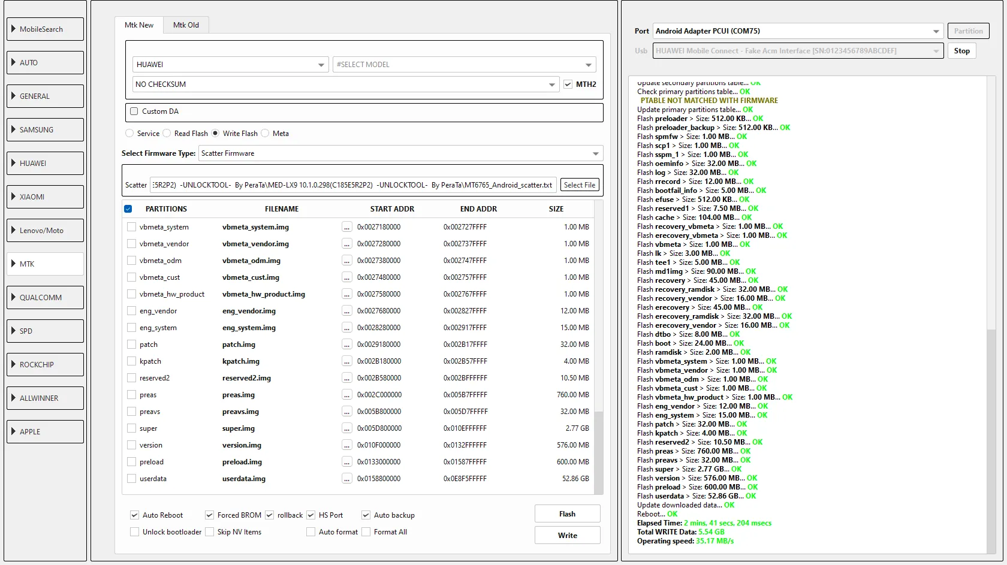Toggle the Auto Reboot checkbox
Screen dimensions: 1007x565
click(135, 515)
